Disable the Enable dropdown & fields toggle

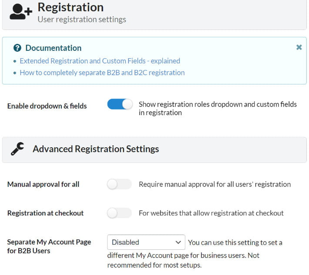pos(120,104)
